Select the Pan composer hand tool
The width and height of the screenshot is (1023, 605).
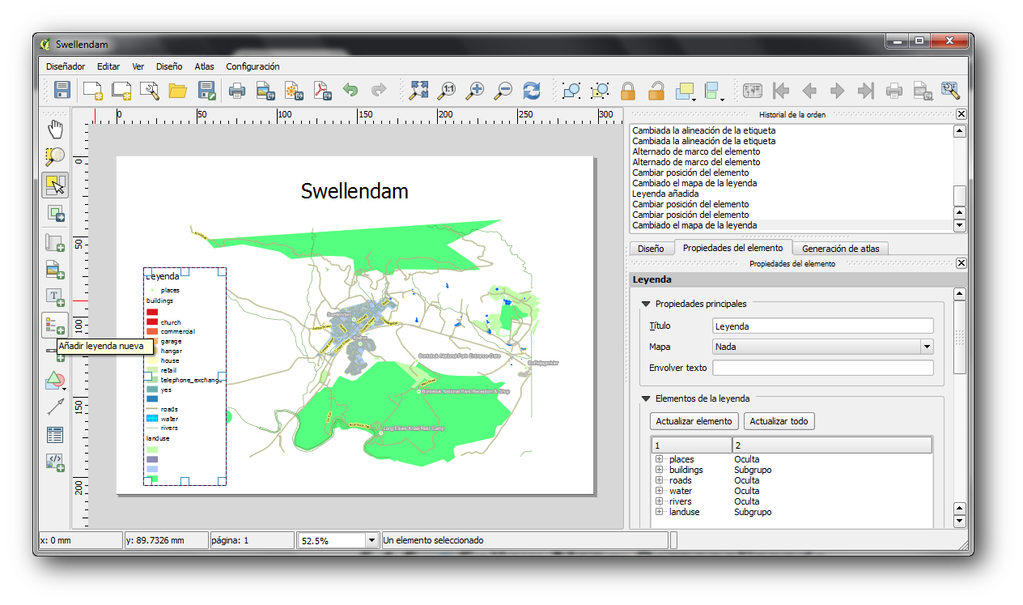tap(55, 129)
